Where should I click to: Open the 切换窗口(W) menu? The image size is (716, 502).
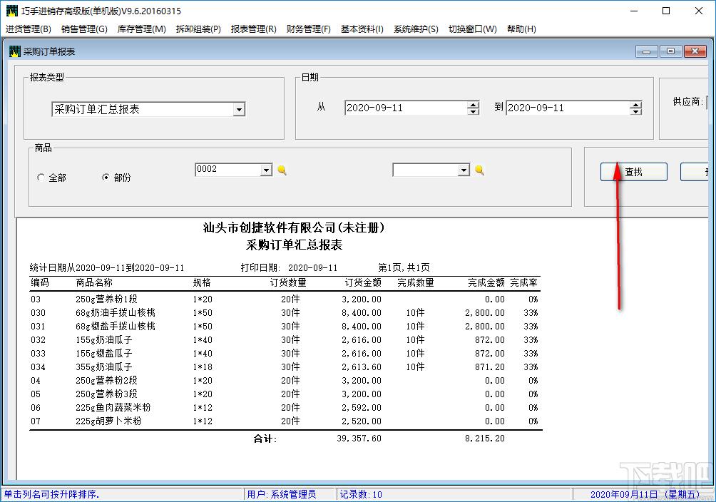pyautogui.click(x=473, y=29)
